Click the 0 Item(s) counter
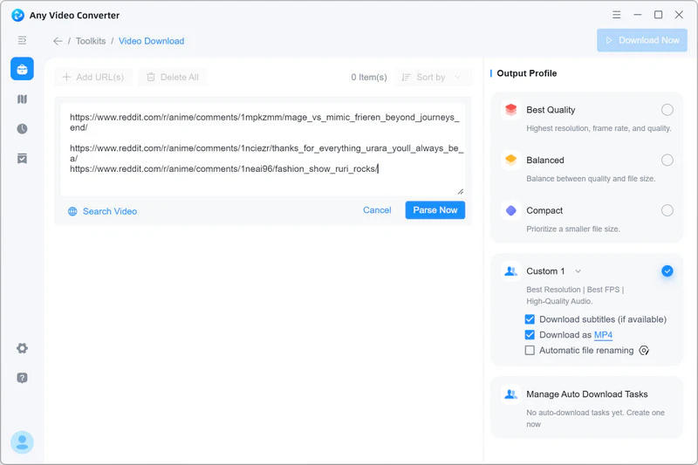The image size is (698, 465). pos(368,77)
